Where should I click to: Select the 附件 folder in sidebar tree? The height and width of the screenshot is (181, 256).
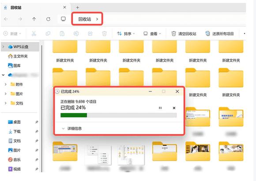pyautogui.click(x=17, y=84)
